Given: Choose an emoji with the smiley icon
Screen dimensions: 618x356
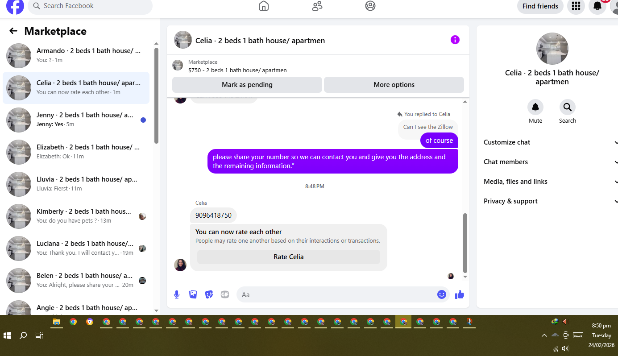Looking at the screenshot, I should (442, 294).
